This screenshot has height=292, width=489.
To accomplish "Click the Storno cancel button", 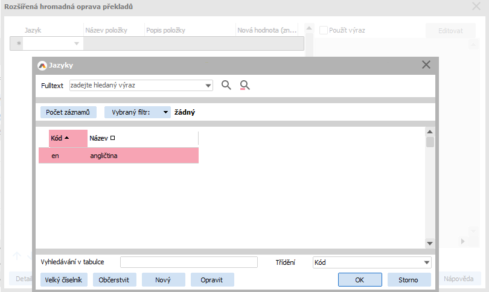I will (407, 280).
